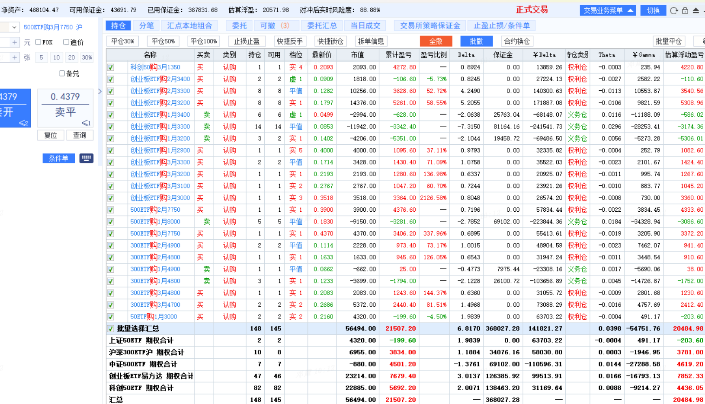This screenshot has height=404, width=705.
Task: Open the 交易业务菜单 dropdown
Action: (608, 10)
